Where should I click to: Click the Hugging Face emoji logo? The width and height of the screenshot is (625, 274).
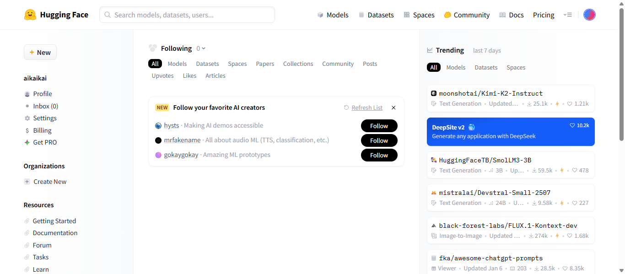30,15
